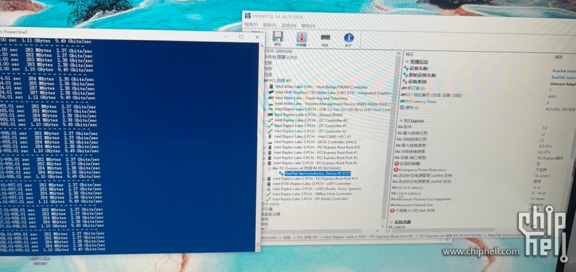Expand PCI Express Root Port #15 node
Viewport: 576px width, 272px height.
pos(264,179)
